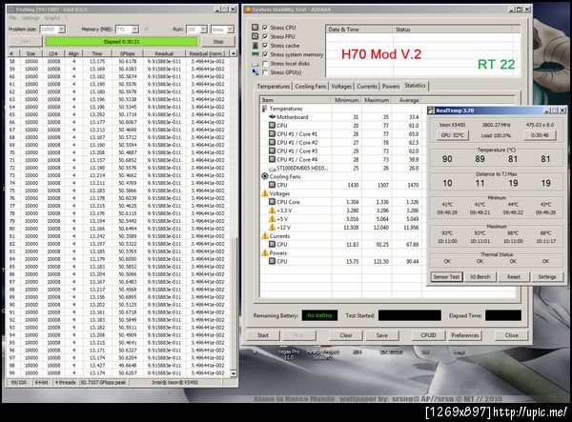Click the Close button in AIDA64
The height and width of the screenshot is (422, 572).
click(511, 335)
